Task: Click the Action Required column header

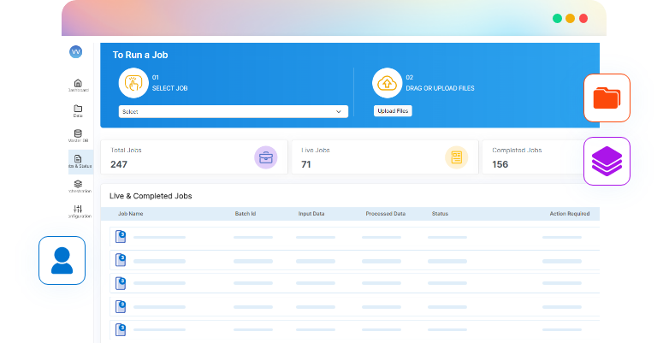Action: pyautogui.click(x=569, y=213)
